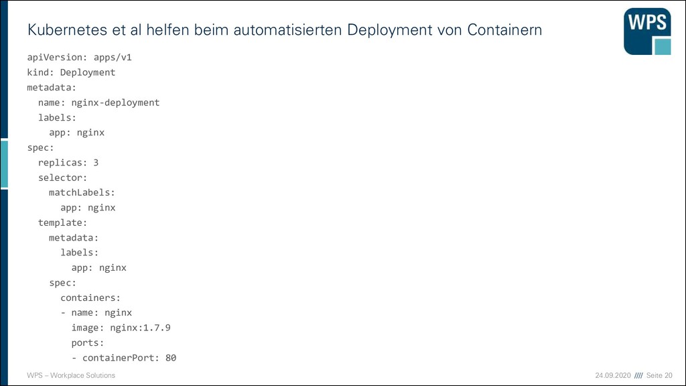Click the replicas: 3 line
Viewport: 686px width, 386px height.
point(68,163)
